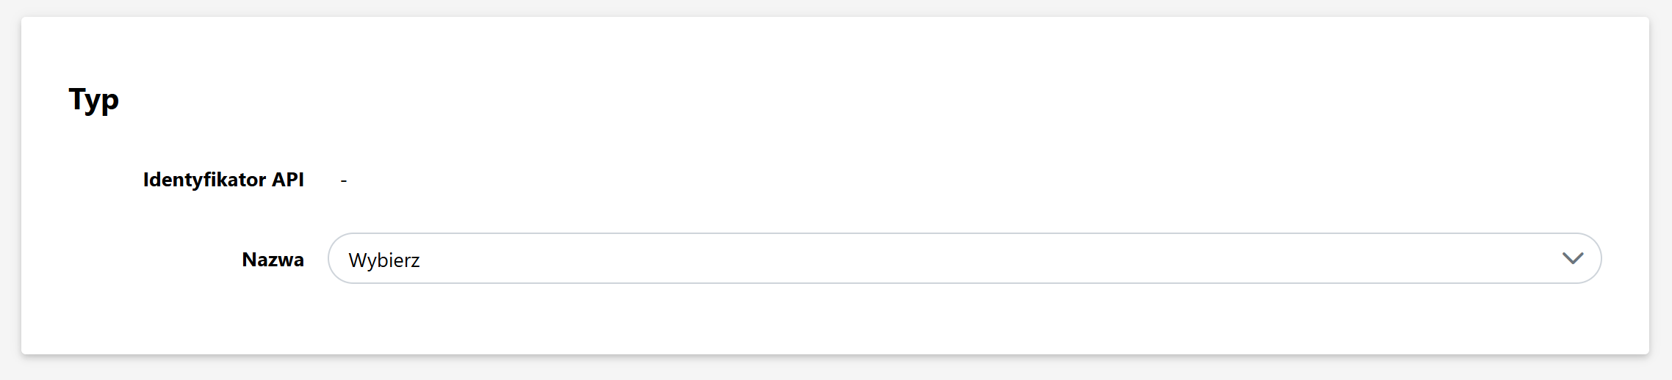Click the Nazwa field label
The height and width of the screenshot is (380, 1672).
(x=273, y=260)
